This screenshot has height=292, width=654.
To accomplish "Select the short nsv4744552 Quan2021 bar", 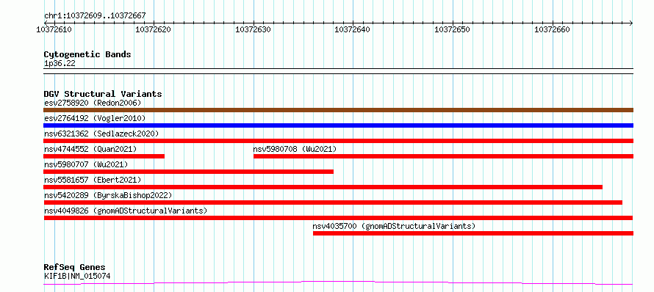I will (104, 156).
